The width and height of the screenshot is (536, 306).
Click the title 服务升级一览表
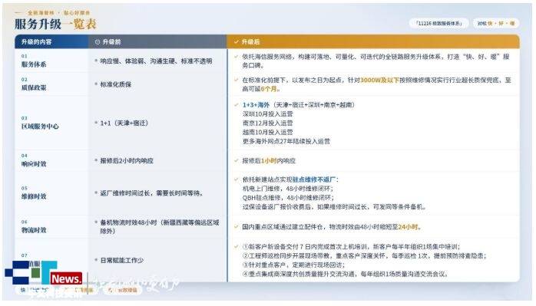[x=55, y=24]
